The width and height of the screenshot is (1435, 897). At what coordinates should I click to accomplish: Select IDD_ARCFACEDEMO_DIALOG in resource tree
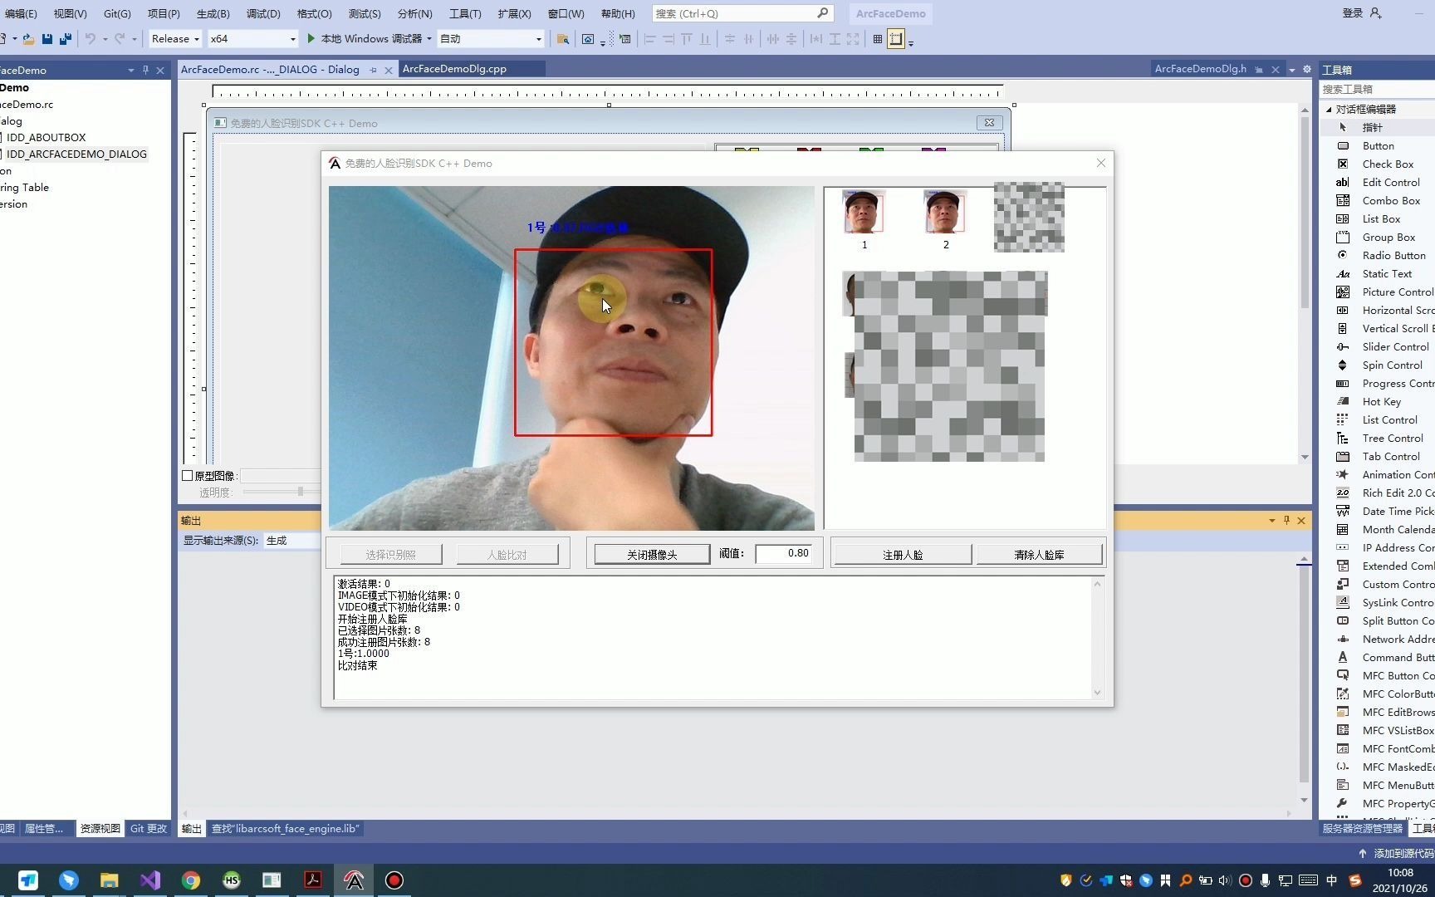click(x=76, y=154)
